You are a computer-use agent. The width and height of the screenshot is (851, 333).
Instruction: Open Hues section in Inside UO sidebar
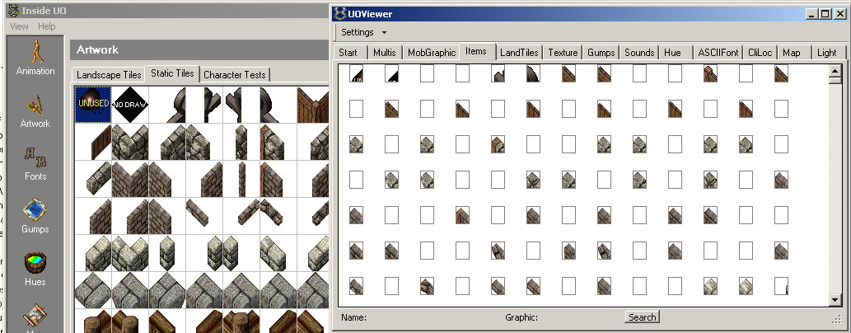[x=35, y=270]
